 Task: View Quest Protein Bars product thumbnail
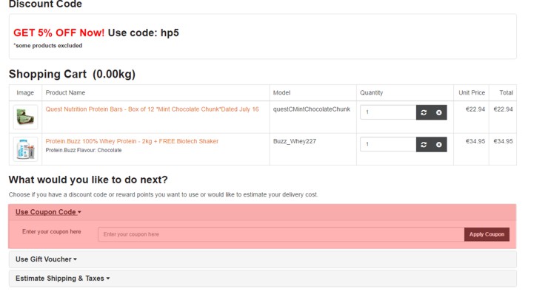25,117
